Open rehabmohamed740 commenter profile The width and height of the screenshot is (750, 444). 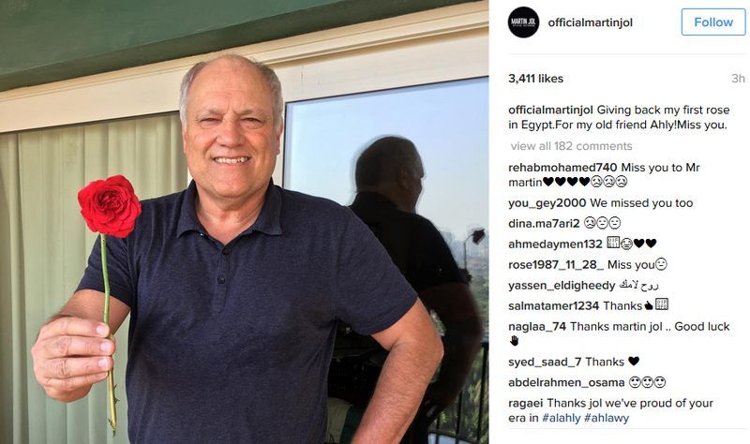tap(562, 168)
